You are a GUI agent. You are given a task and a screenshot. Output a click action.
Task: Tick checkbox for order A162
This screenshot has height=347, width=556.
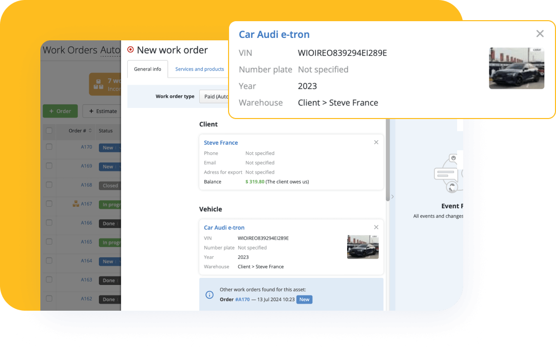point(49,299)
